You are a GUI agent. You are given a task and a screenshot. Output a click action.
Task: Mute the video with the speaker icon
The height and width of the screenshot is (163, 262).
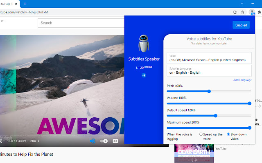coord(93,141)
